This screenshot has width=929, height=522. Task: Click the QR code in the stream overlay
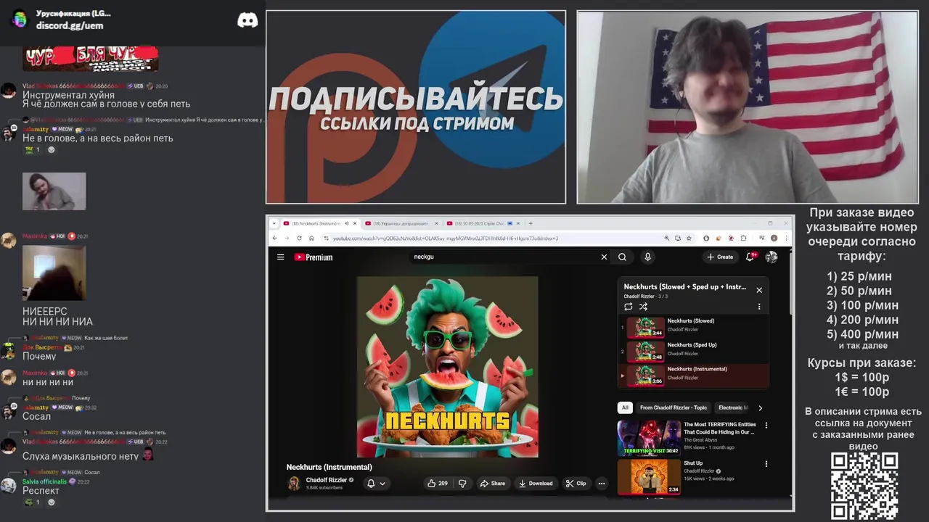[x=864, y=486]
